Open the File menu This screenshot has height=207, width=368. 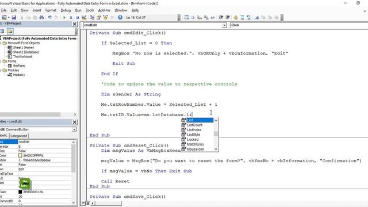click(4, 10)
